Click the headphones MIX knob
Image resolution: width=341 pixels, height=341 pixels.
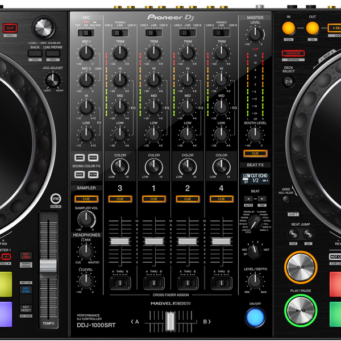86,251
